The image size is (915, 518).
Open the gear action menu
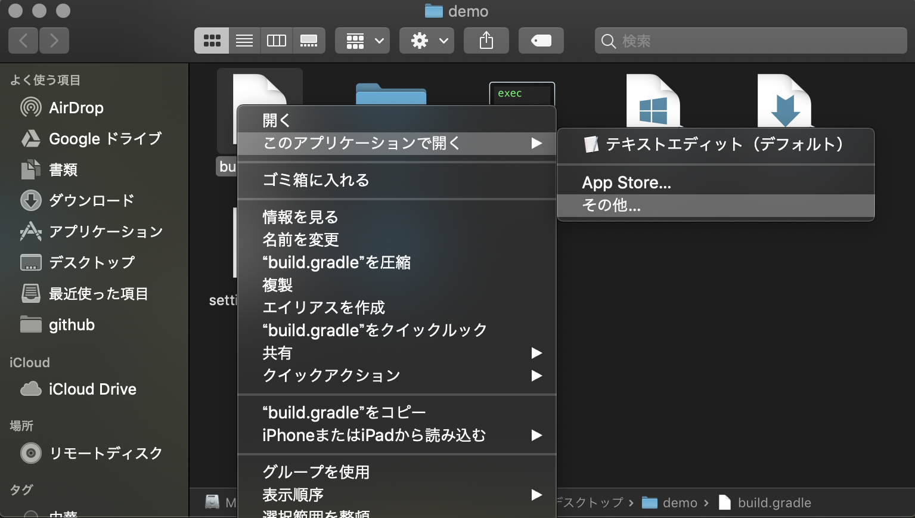427,41
